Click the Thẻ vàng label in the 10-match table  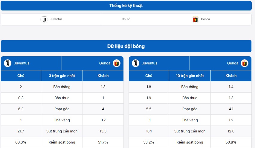190,120
